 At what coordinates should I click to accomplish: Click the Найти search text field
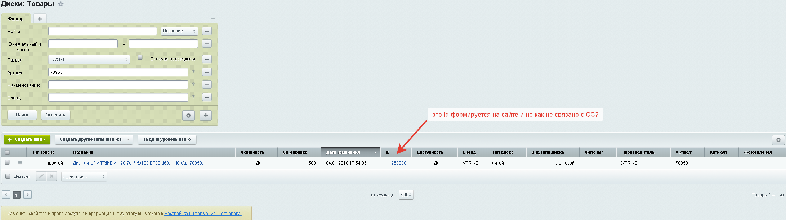(103, 31)
